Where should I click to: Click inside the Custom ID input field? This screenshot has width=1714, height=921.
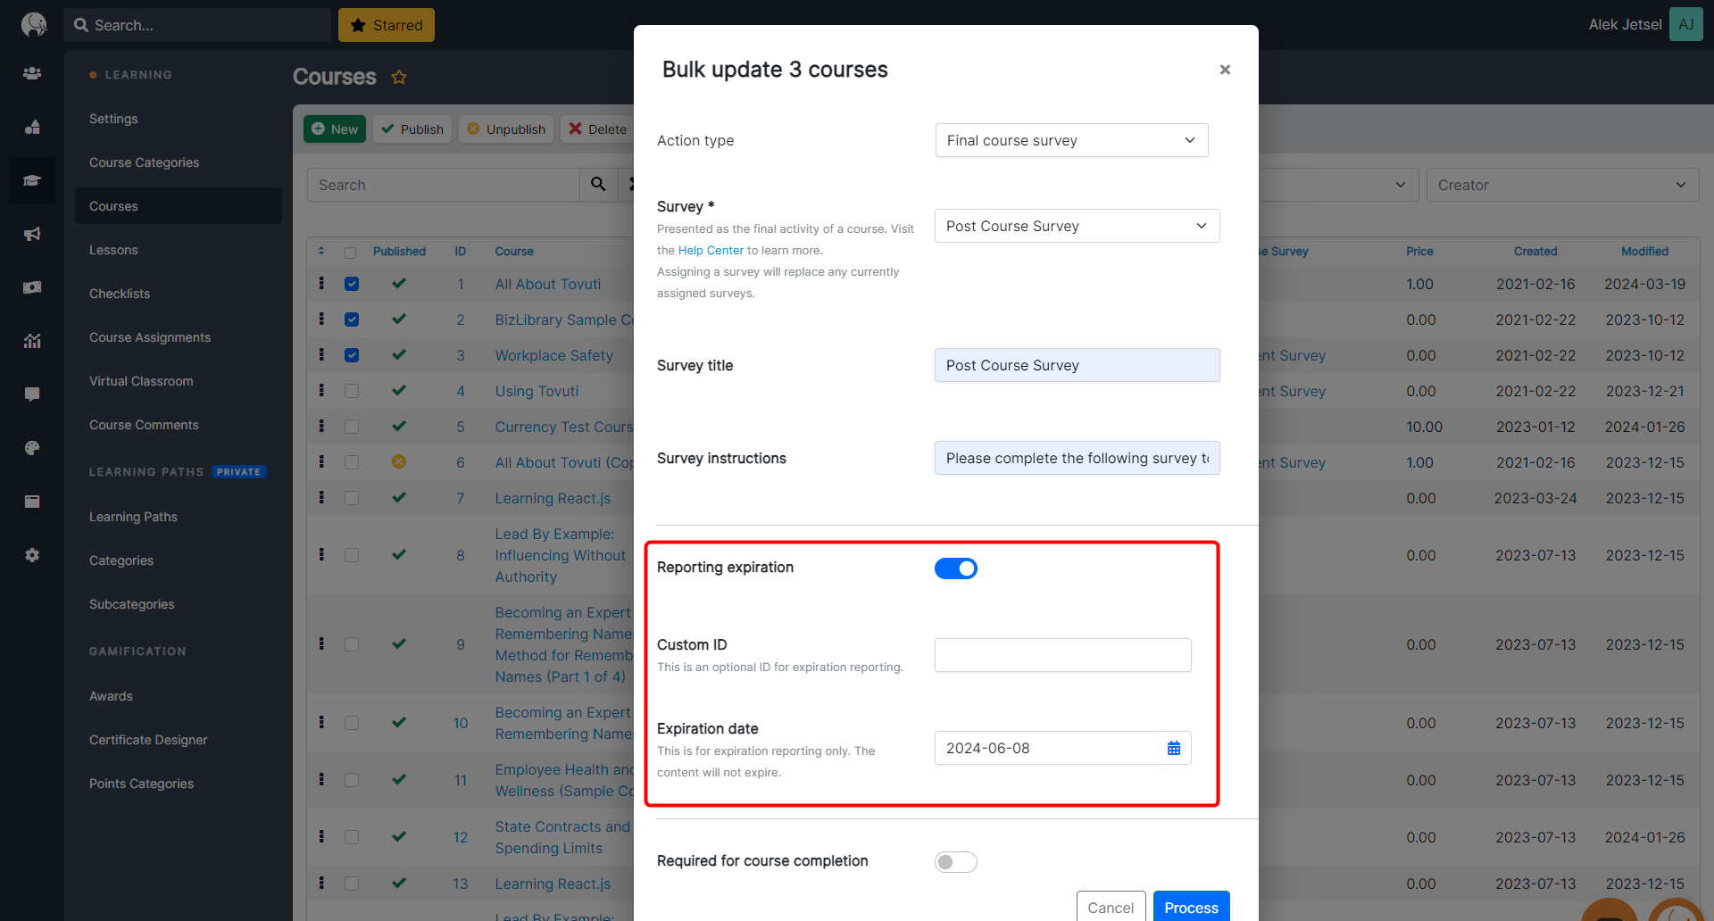tap(1061, 654)
